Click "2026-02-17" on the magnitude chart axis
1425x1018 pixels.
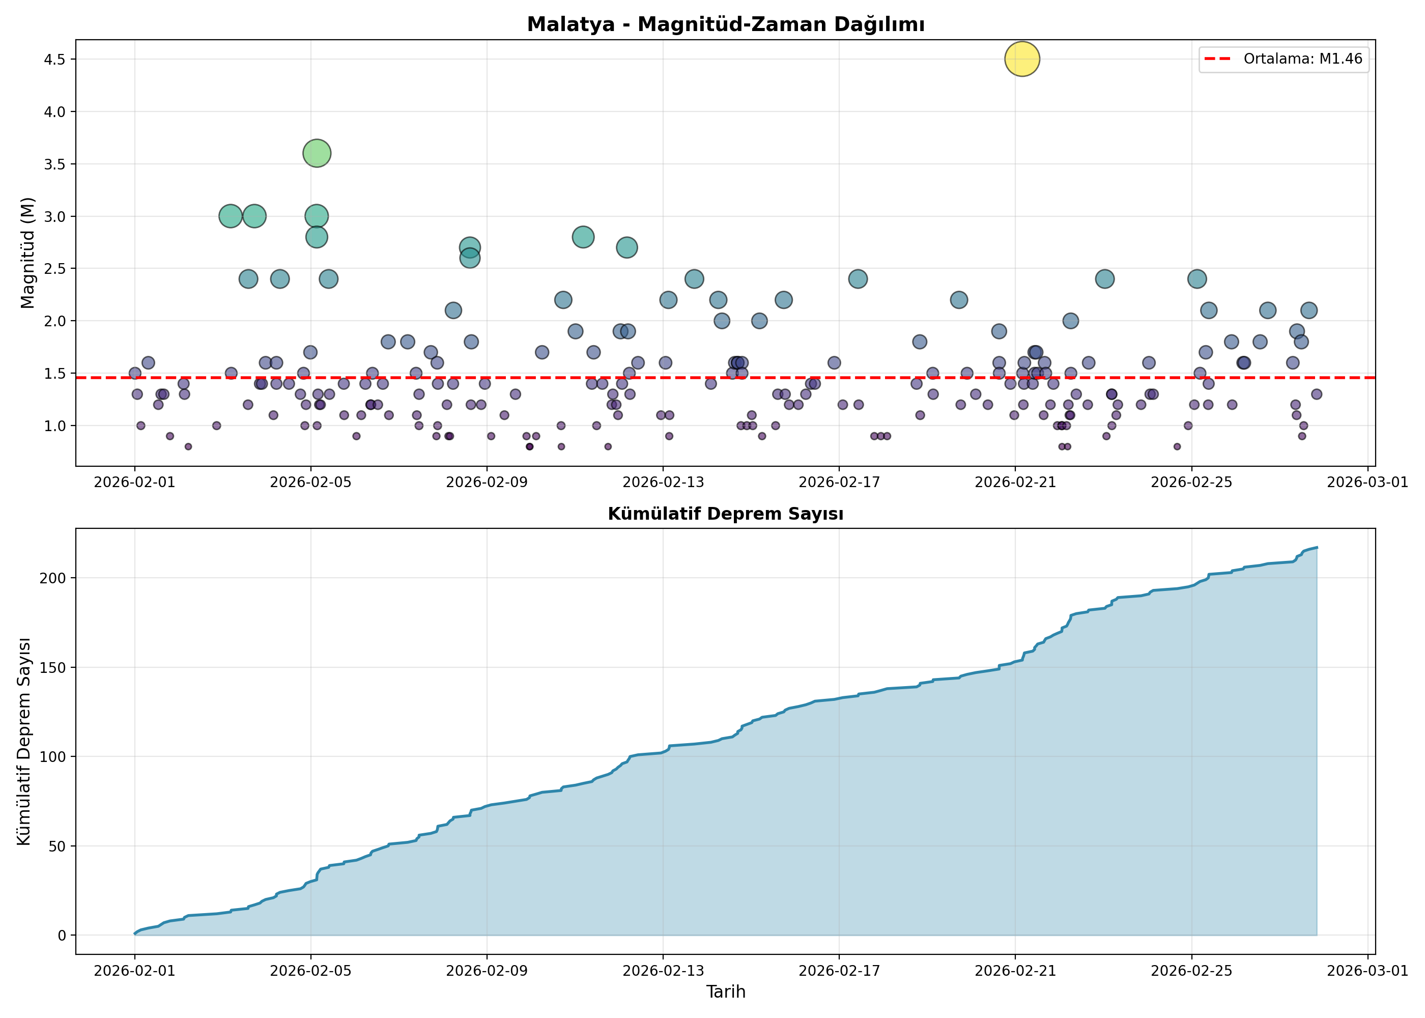click(839, 483)
